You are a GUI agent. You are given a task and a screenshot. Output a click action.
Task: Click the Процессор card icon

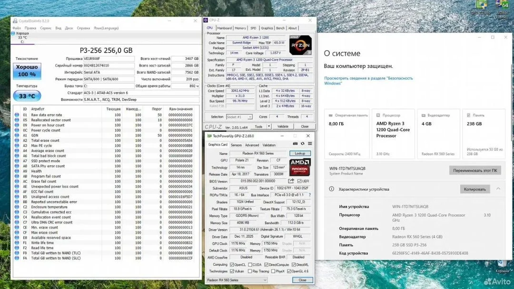(x=378, y=115)
